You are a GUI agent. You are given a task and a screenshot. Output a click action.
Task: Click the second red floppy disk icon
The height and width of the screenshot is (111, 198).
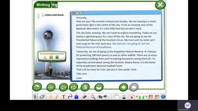click(x=157, y=97)
